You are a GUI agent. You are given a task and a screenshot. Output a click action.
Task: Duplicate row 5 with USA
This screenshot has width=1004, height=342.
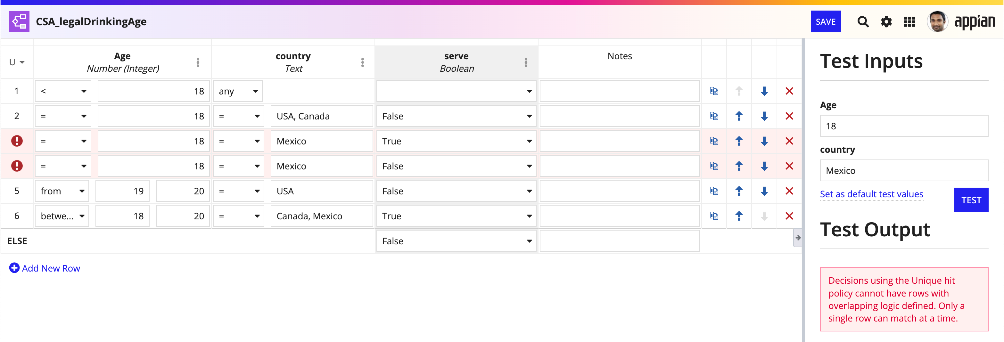pos(714,191)
